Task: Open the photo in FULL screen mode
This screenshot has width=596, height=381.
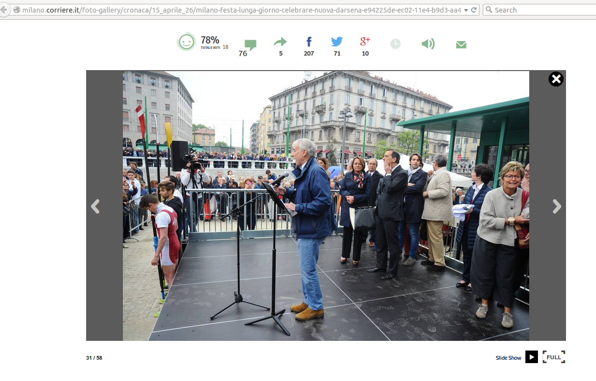Action: coord(554,357)
